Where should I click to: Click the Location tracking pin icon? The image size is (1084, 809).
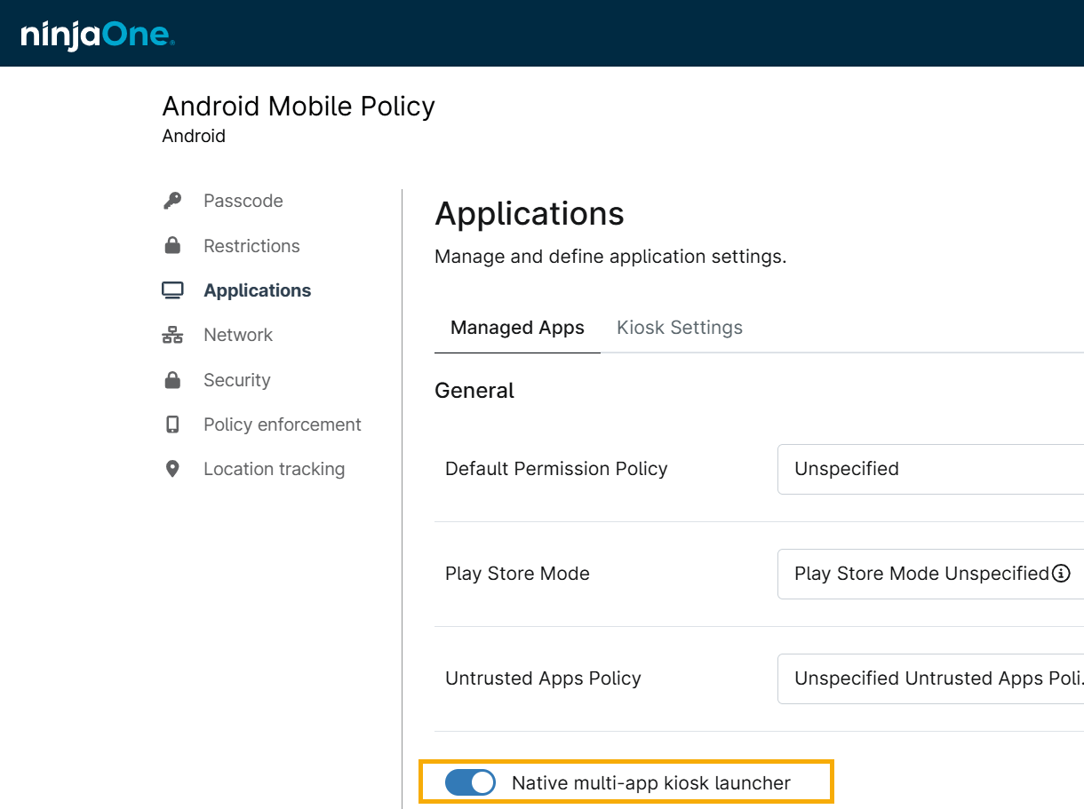(172, 469)
